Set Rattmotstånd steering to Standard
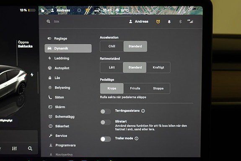This screenshot has width=241, height=161. pos(135,67)
